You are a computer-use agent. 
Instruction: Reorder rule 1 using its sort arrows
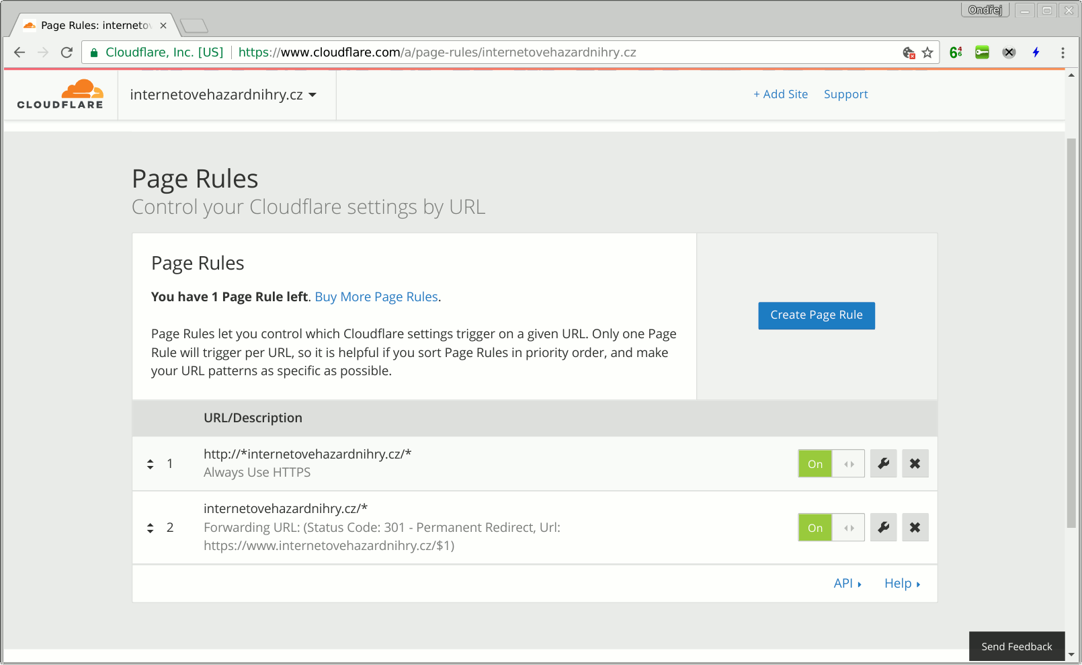click(151, 464)
